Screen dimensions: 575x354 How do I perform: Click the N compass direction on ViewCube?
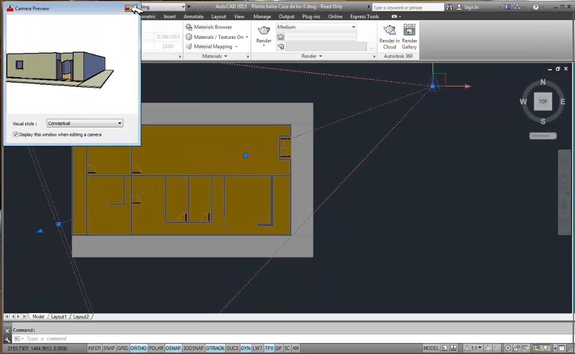click(543, 82)
